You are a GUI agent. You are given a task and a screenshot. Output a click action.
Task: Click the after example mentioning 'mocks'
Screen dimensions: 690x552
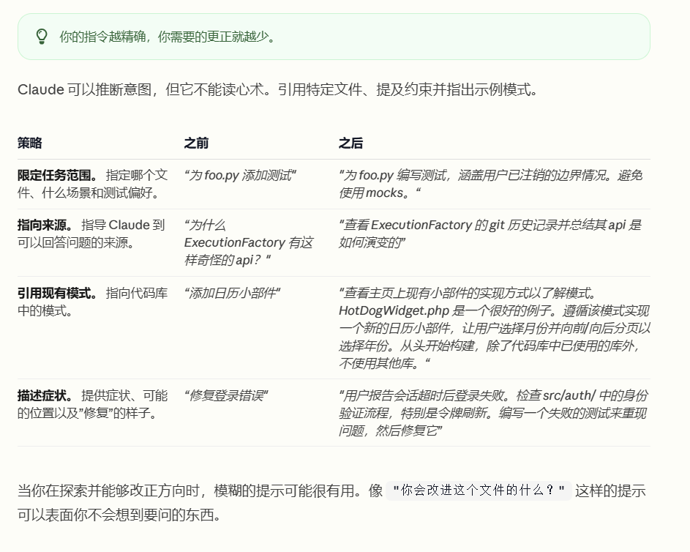(x=490, y=184)
